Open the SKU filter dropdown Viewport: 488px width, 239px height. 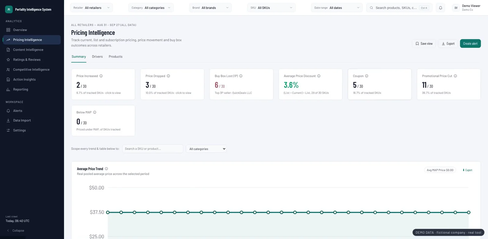click(271, 8)
